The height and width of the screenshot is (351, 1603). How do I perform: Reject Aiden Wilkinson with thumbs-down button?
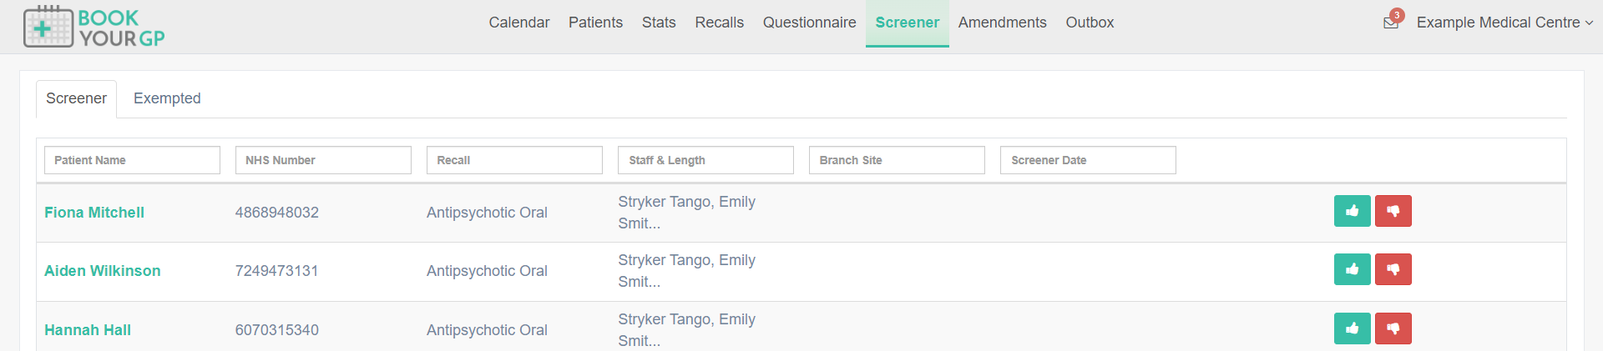pyautogui.click(x=1393, y=269)
